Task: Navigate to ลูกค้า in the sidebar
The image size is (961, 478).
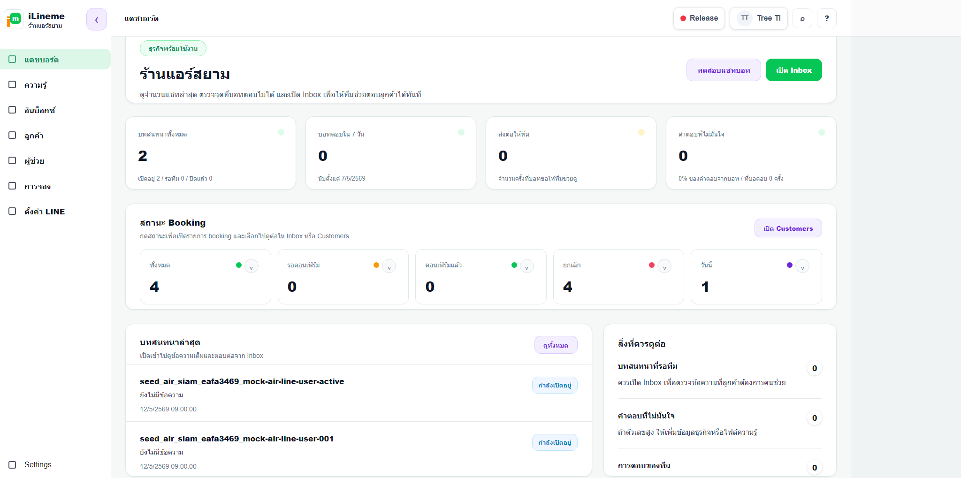Action: (55, 135)
